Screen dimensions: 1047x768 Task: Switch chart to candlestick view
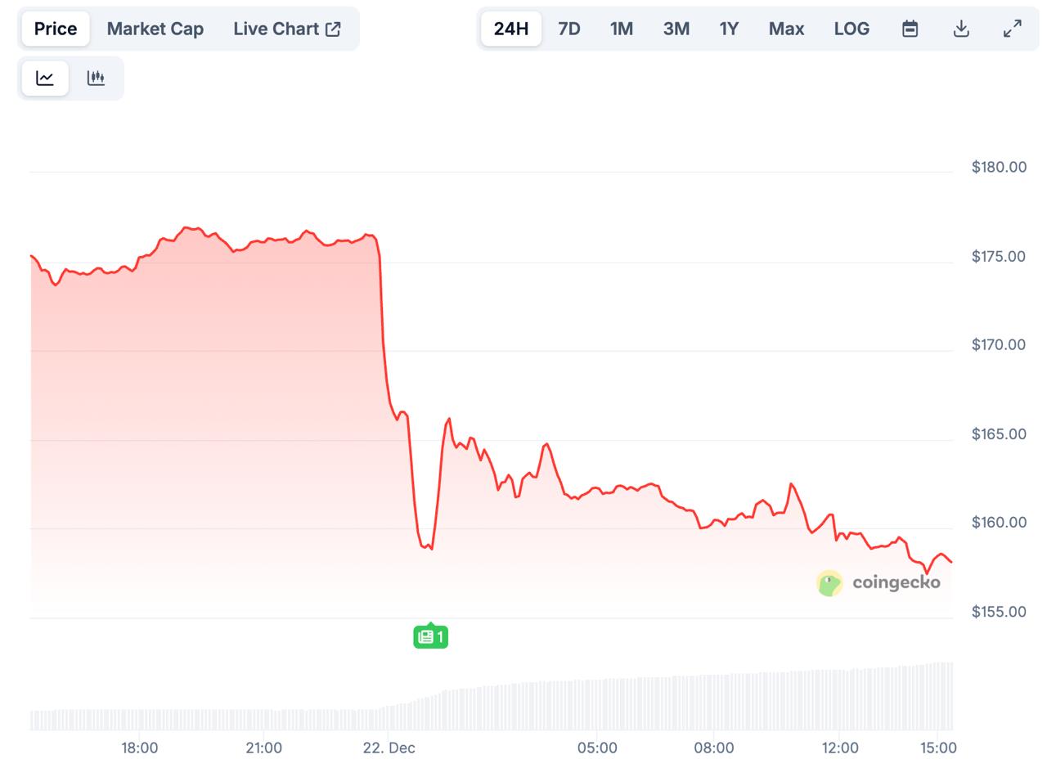pos(97,78)
